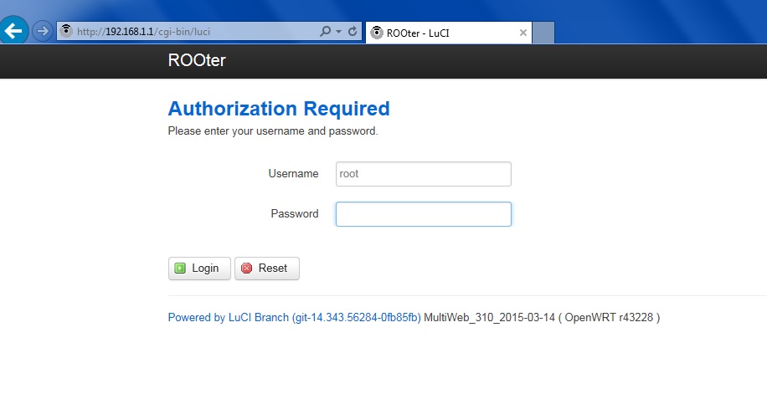Click the browser forward arrow button
Screen dimensions: 767x394
pos(43,31)
